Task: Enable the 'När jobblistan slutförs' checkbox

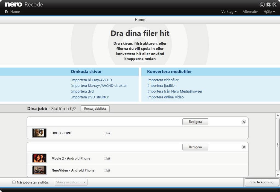Action: coord(14,182)
